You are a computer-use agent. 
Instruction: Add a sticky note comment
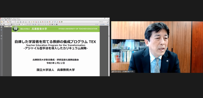(31, 22)
